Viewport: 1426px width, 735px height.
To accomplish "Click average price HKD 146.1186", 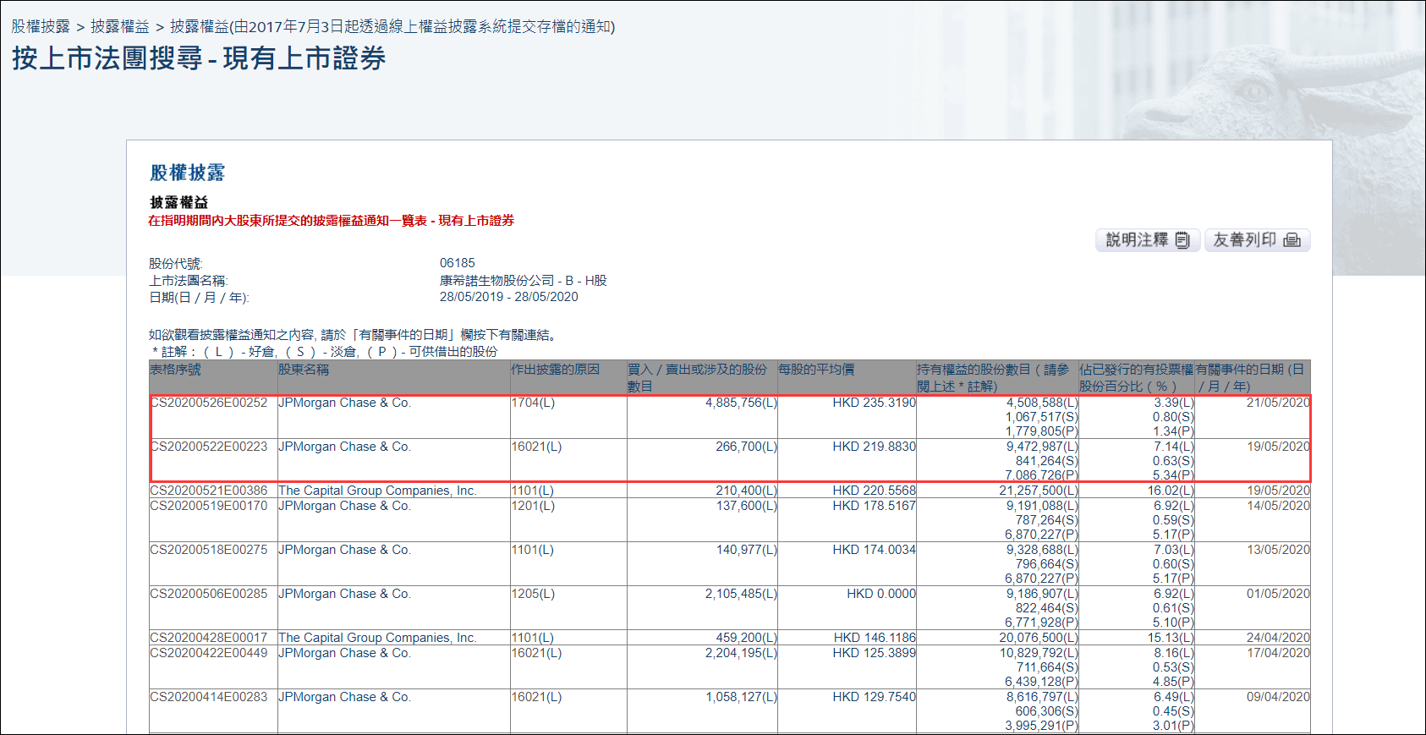I will (874, 638).
